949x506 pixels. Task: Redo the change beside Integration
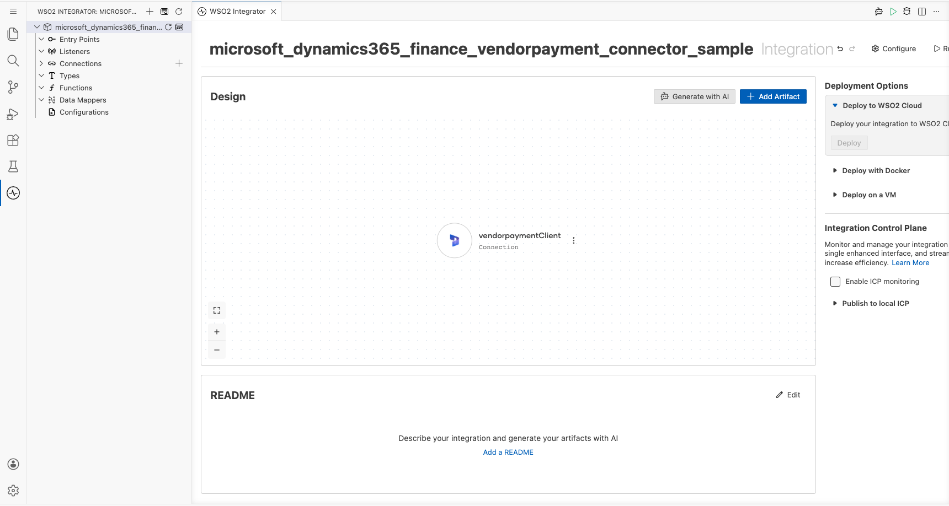coord(852,49)
